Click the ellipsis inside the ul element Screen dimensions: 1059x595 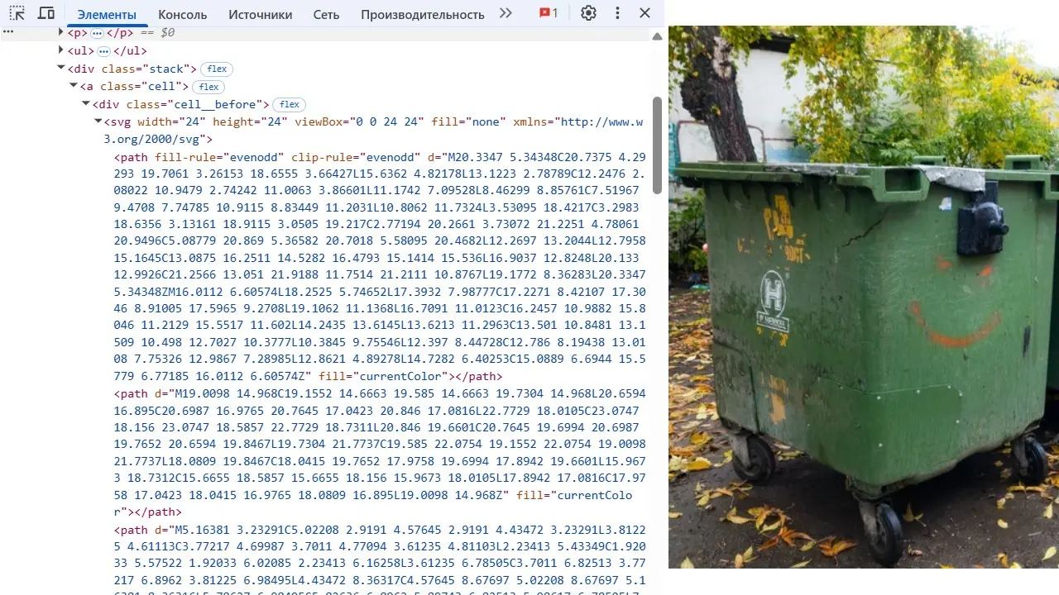103,51
